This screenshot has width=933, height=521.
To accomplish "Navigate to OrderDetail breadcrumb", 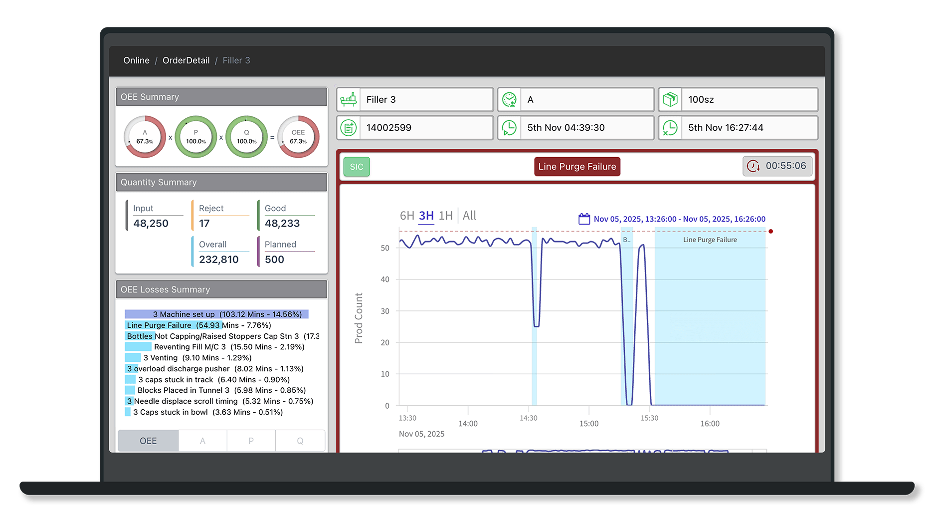I will click(x=186, y=60).
